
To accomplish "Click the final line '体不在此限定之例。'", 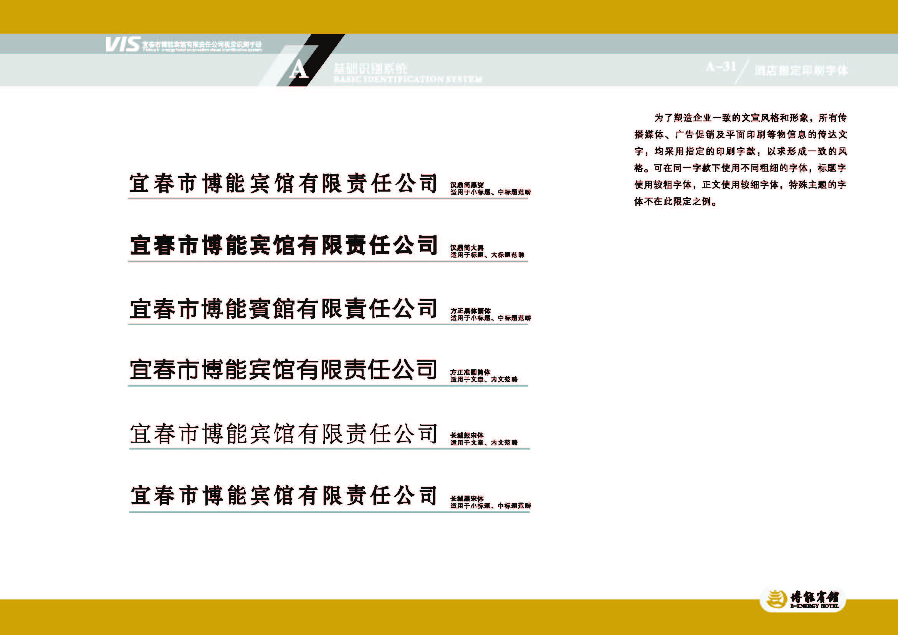I will (675, 202).
